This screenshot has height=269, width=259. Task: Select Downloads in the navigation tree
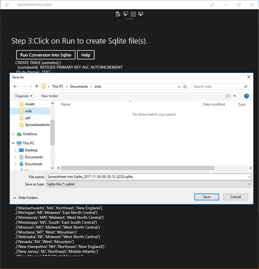point(33,164)
